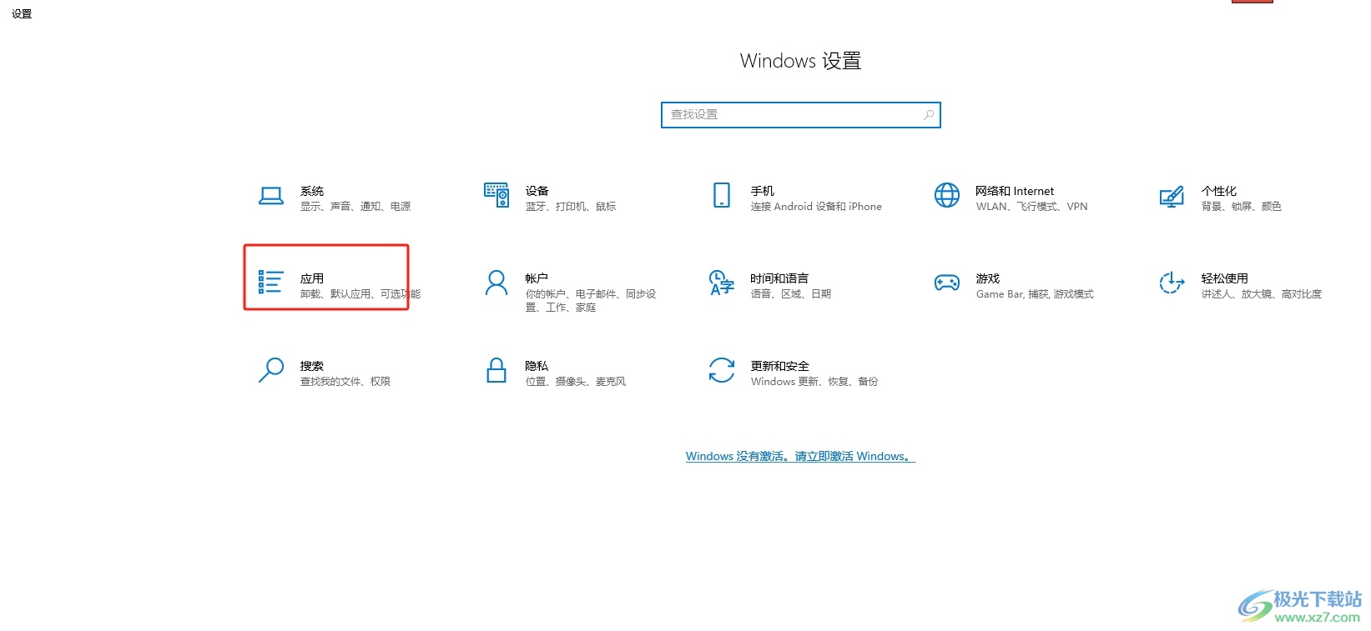Select the 隐私 category title
Screen dimensions: 1371x631
click(537, 366)
